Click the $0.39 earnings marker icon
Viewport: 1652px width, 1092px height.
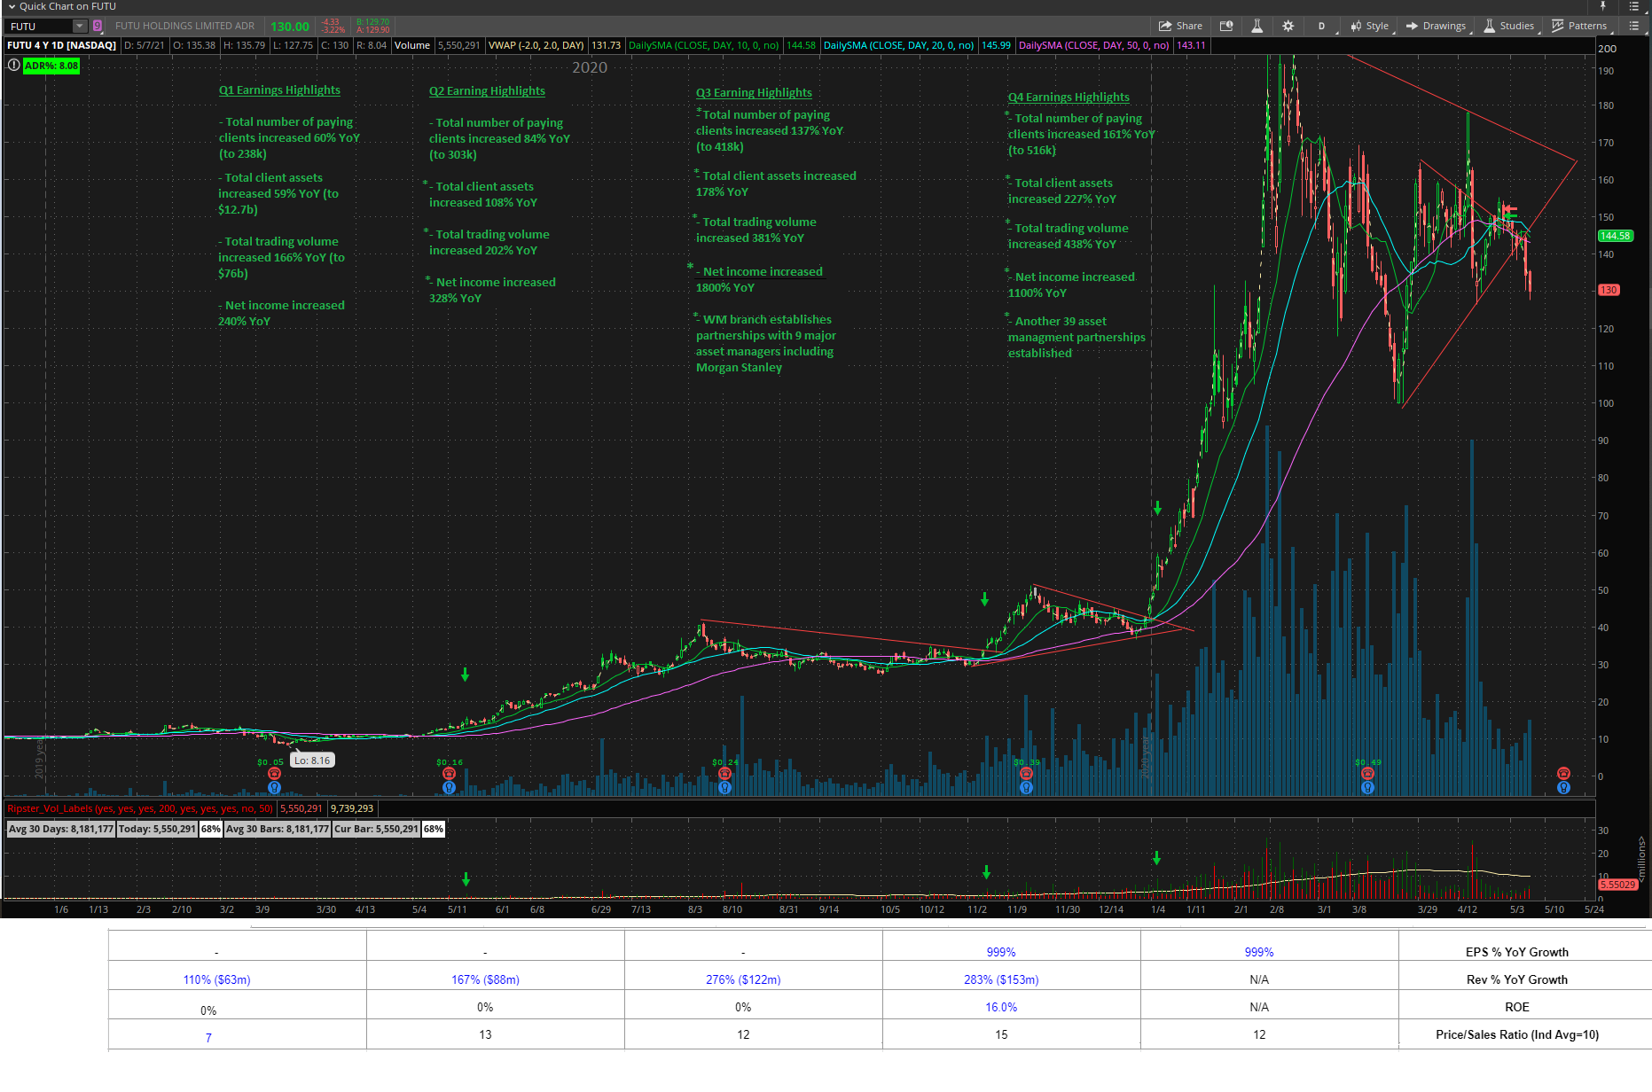[x=1026, y=774]
